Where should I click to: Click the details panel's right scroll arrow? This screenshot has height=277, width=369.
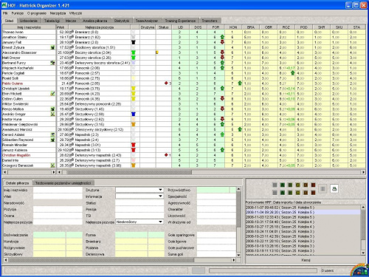pos(234,260)
